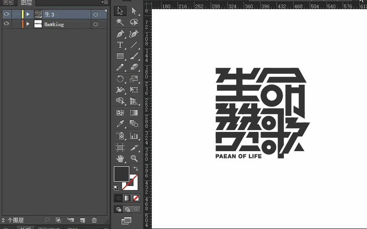Swap fill and stroke colors

click(x=136, y=169)
